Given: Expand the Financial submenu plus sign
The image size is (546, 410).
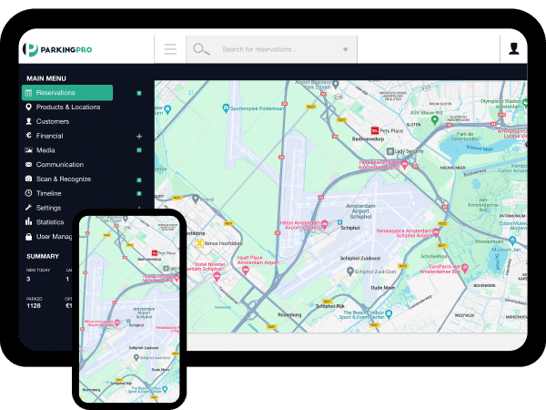Looking at the screenshot, I should (139, 136).
